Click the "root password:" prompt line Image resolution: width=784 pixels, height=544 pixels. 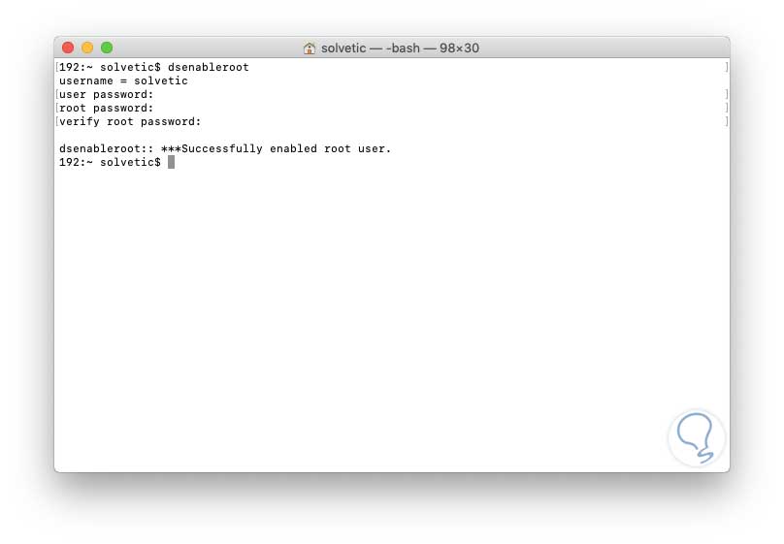click(106, 109)
